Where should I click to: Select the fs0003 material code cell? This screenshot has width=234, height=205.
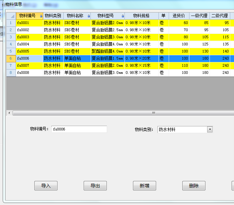pyautogui.click(x=29, y=37)
